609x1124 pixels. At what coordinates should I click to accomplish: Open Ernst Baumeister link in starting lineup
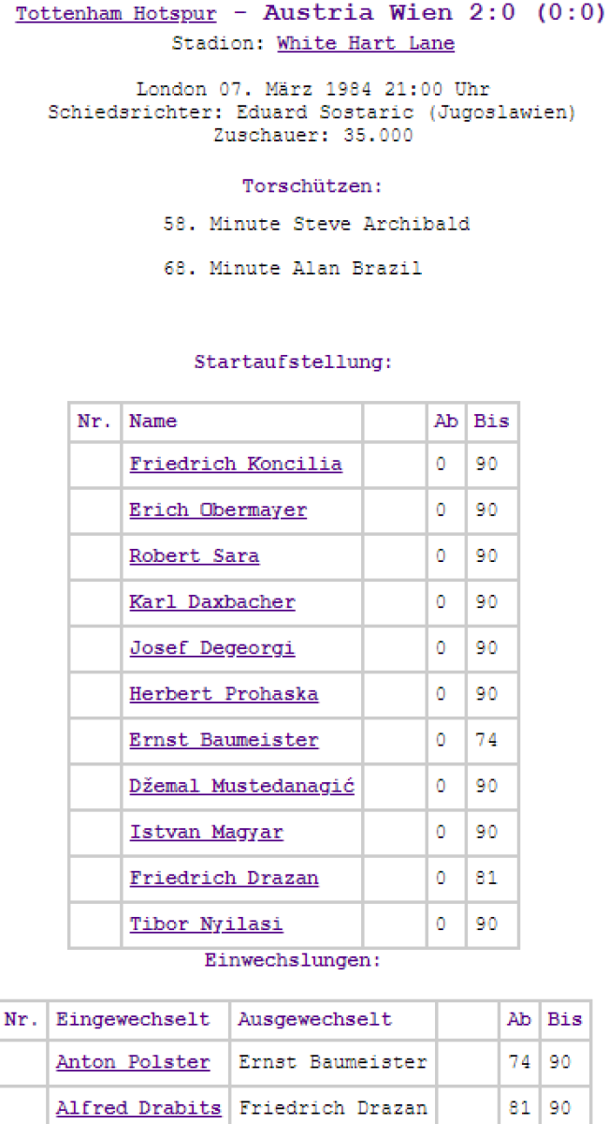point(224,740)
